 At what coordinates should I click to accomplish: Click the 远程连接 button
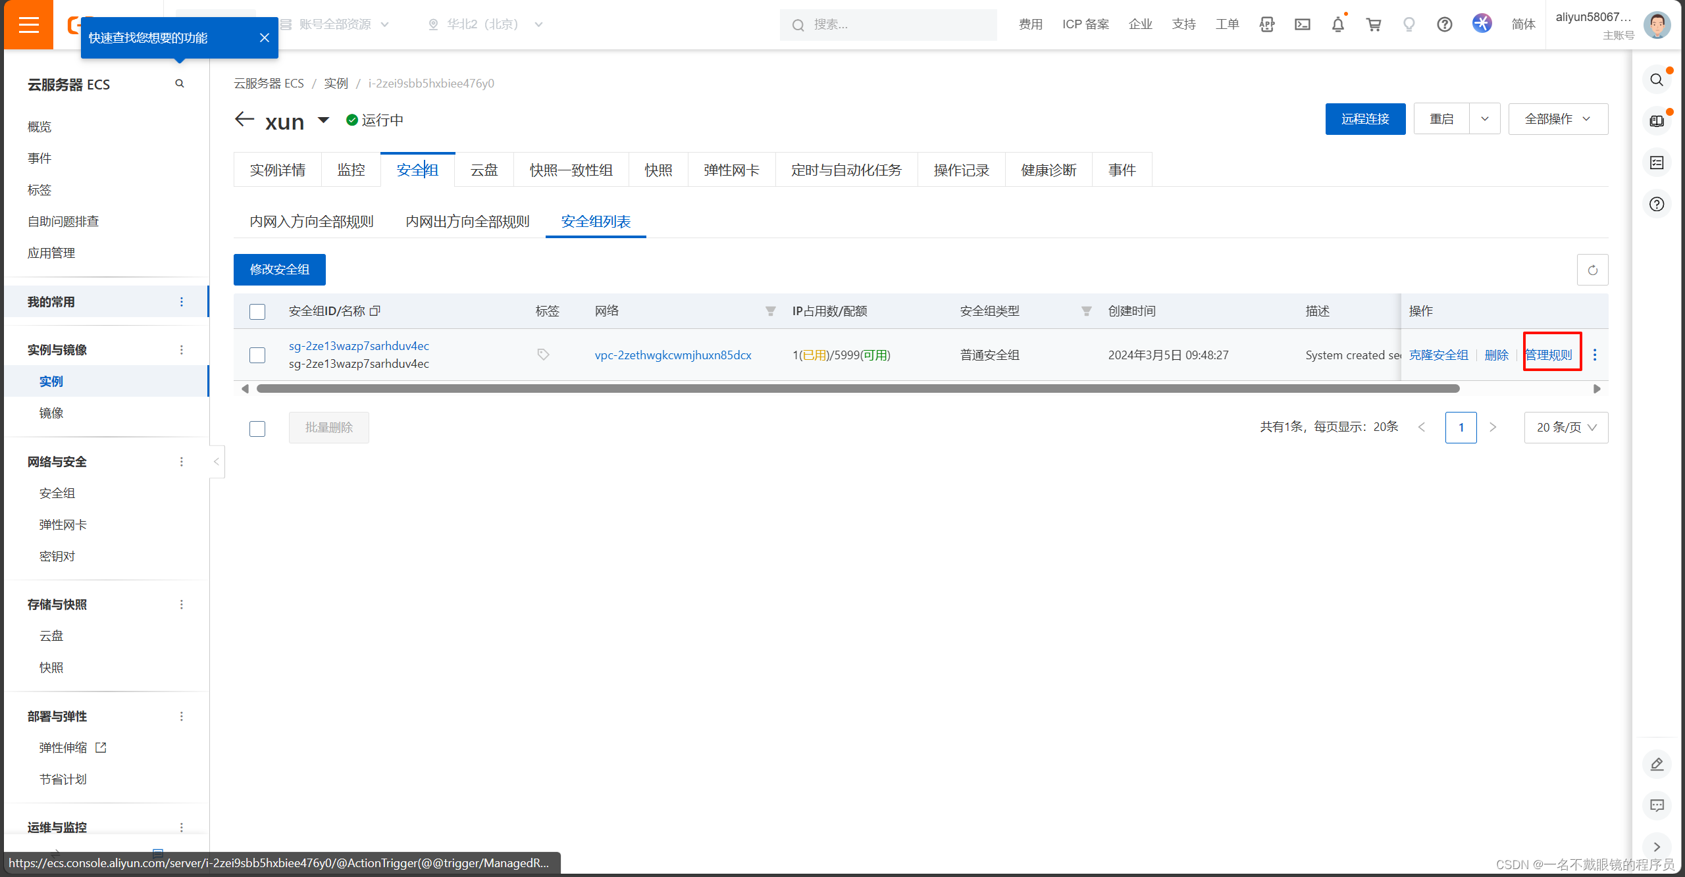pos(1365,119)
